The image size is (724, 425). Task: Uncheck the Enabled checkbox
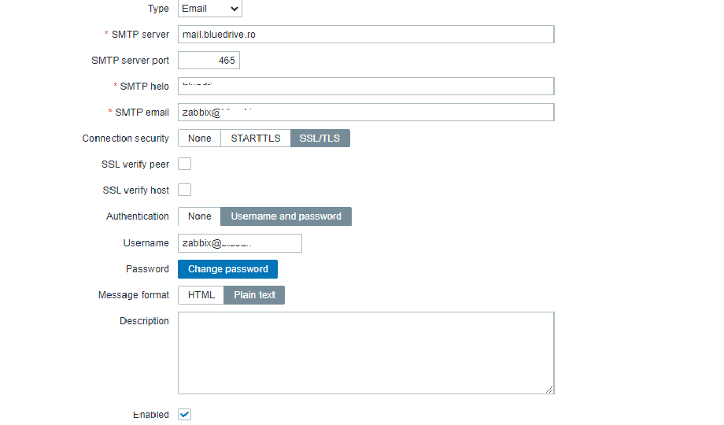point(185,415)
